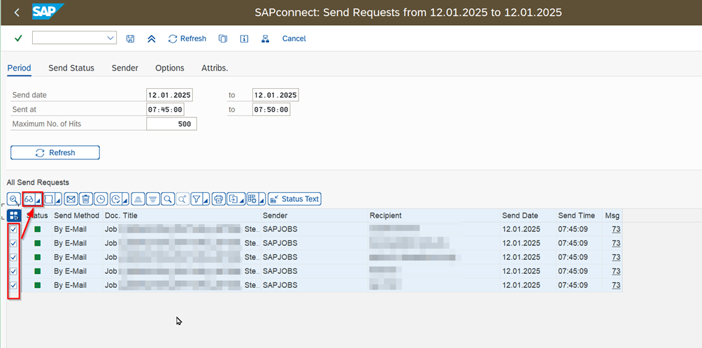702x348 pixels.
Task: Expand the glasses Display dropdown arrow
Action: (x=38, y=201)
